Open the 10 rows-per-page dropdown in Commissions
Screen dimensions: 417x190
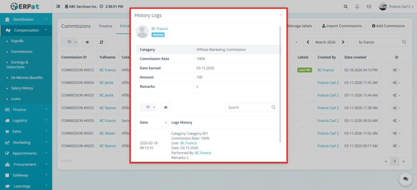[x=70, y=42]
